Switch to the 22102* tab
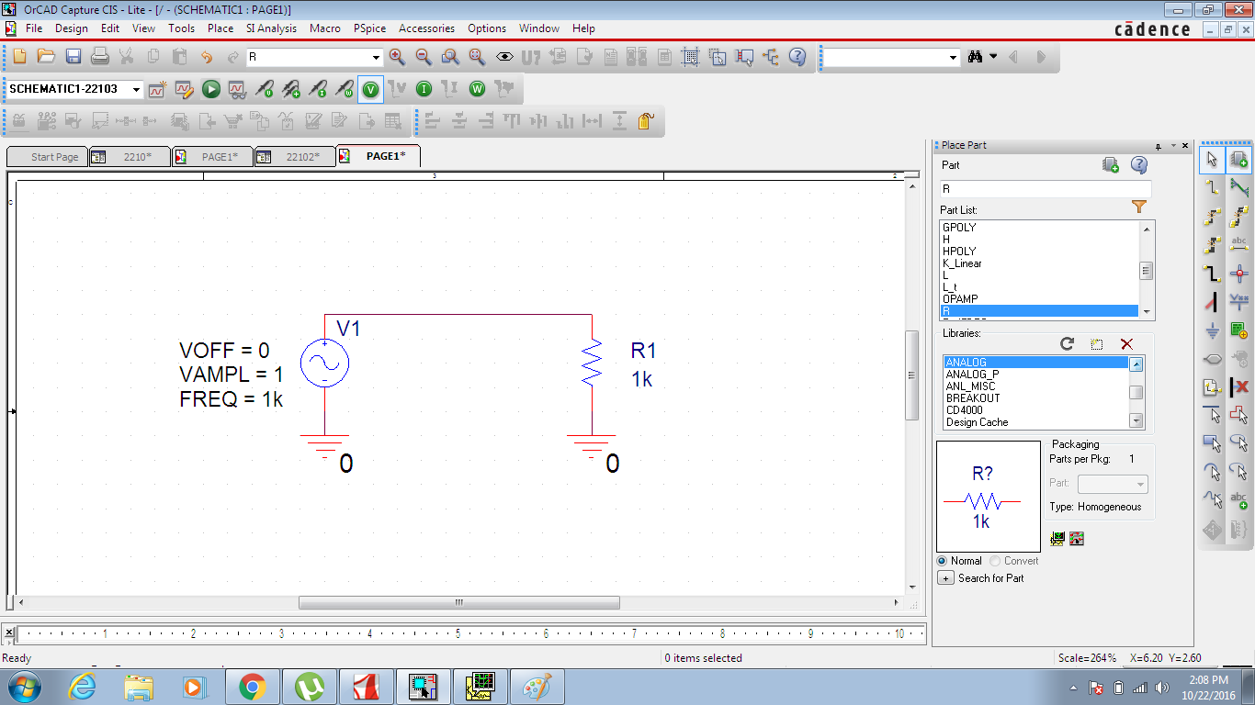The width and height of the screenshot is (1255, 705). [294, 157]
